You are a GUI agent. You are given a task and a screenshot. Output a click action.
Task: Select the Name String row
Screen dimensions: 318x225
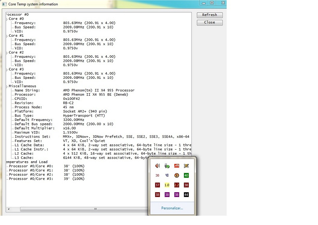[x=74, y=90]
